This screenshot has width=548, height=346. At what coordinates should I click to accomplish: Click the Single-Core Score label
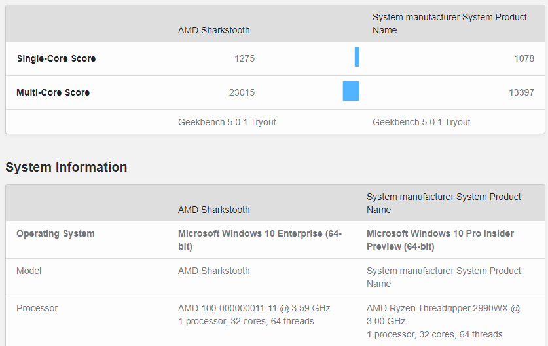point(56,58)
